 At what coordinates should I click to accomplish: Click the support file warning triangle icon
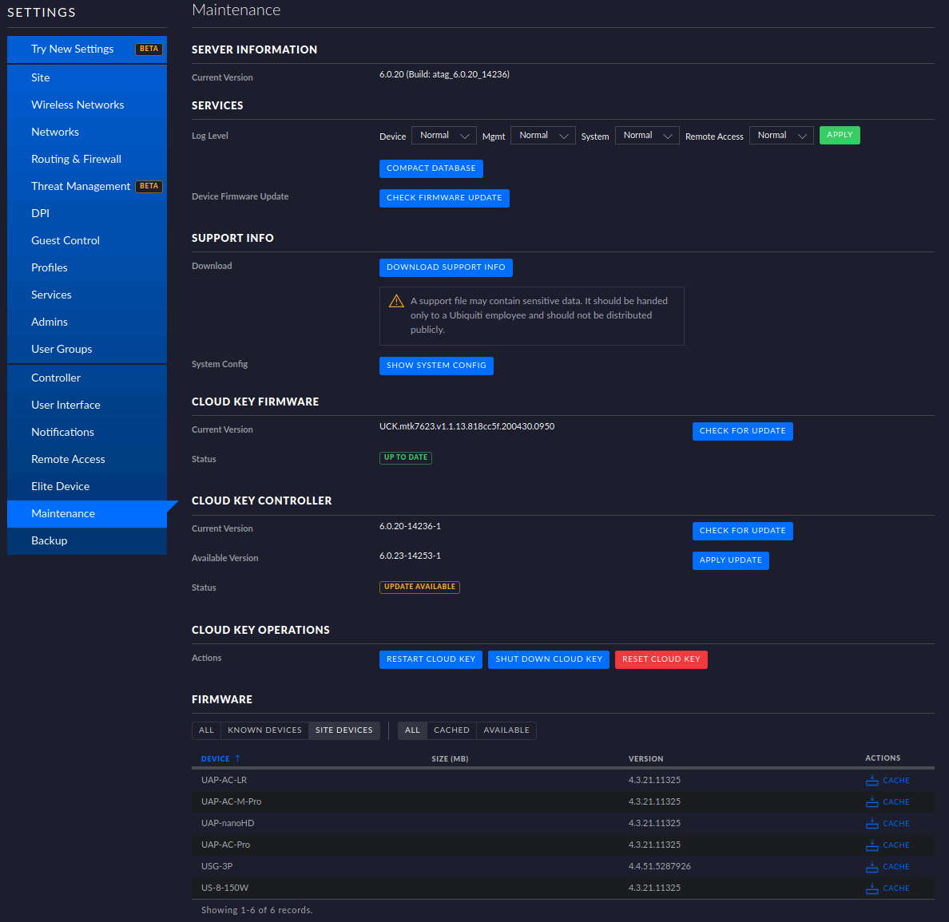(396, 301)
